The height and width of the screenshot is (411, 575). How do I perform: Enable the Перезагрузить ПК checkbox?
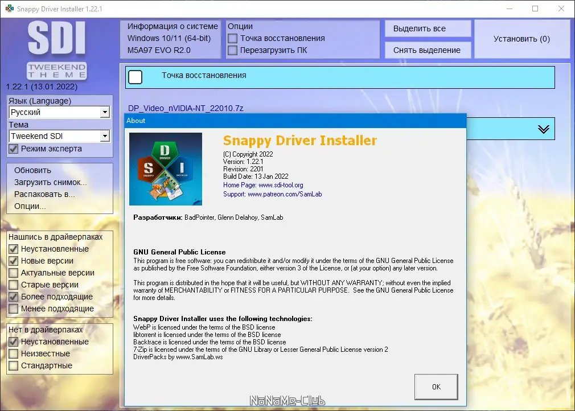(x=233, y=50)
